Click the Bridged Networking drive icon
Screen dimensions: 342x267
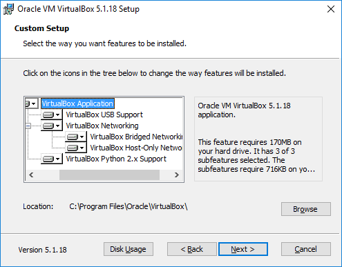[73, 137]
